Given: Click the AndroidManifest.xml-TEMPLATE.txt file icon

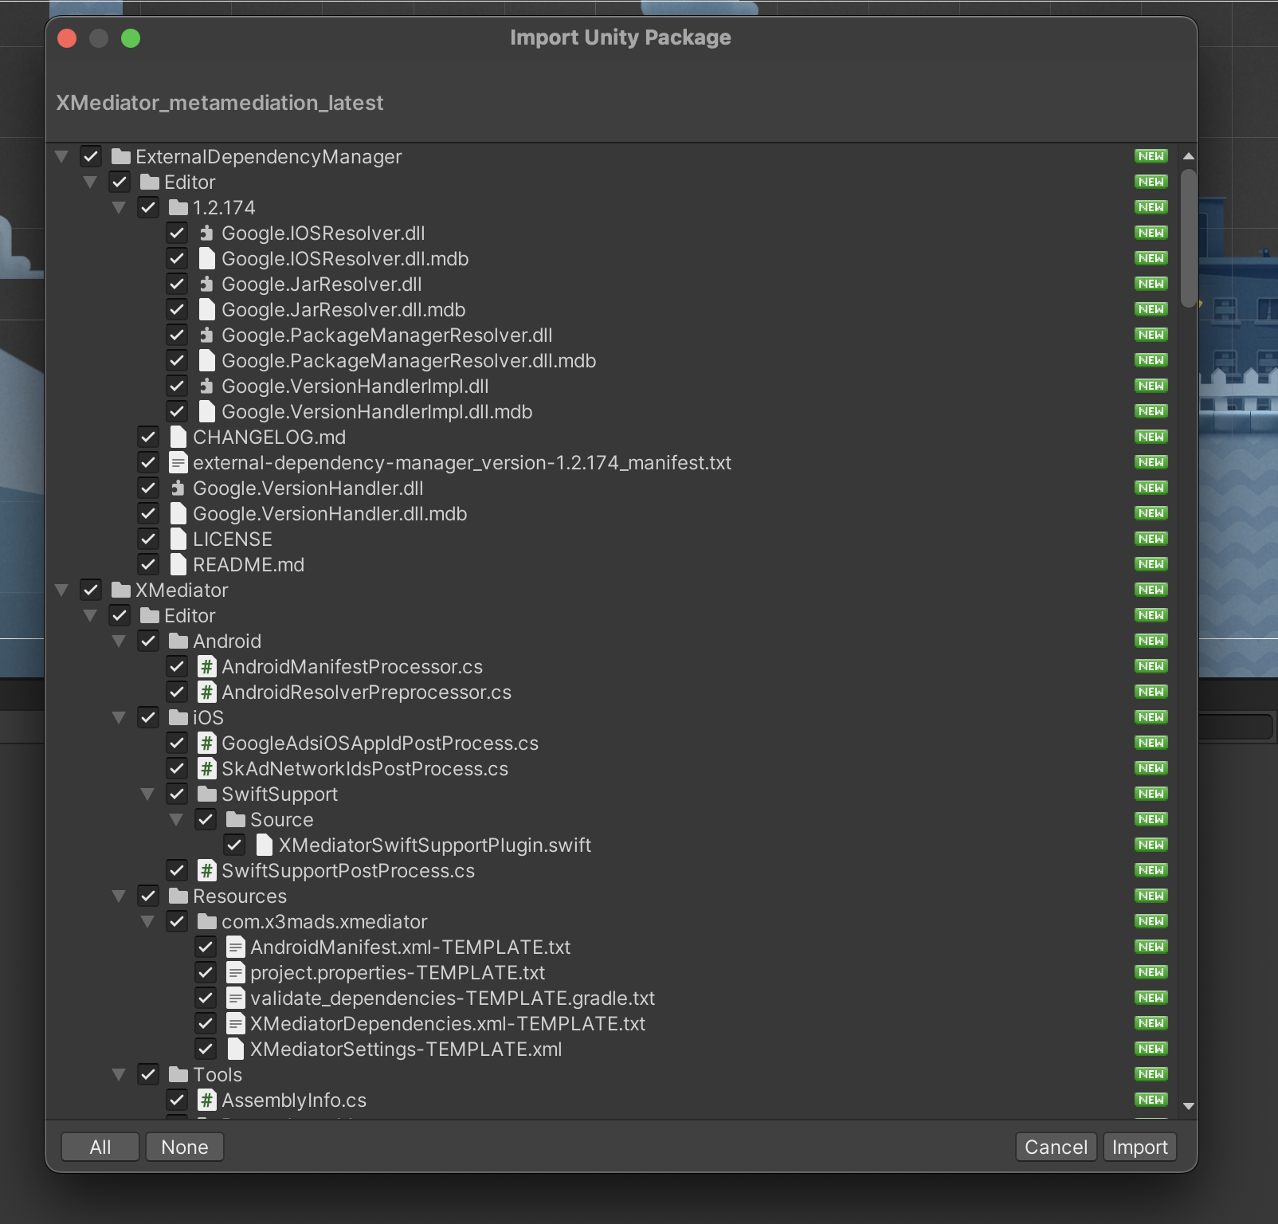Looking at the screenshot, I should click(236, 947).
